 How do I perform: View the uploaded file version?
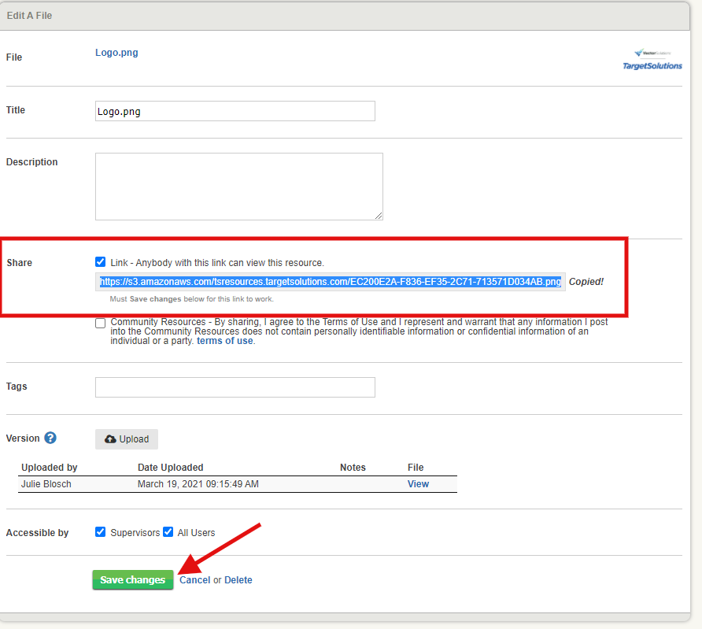418,484
